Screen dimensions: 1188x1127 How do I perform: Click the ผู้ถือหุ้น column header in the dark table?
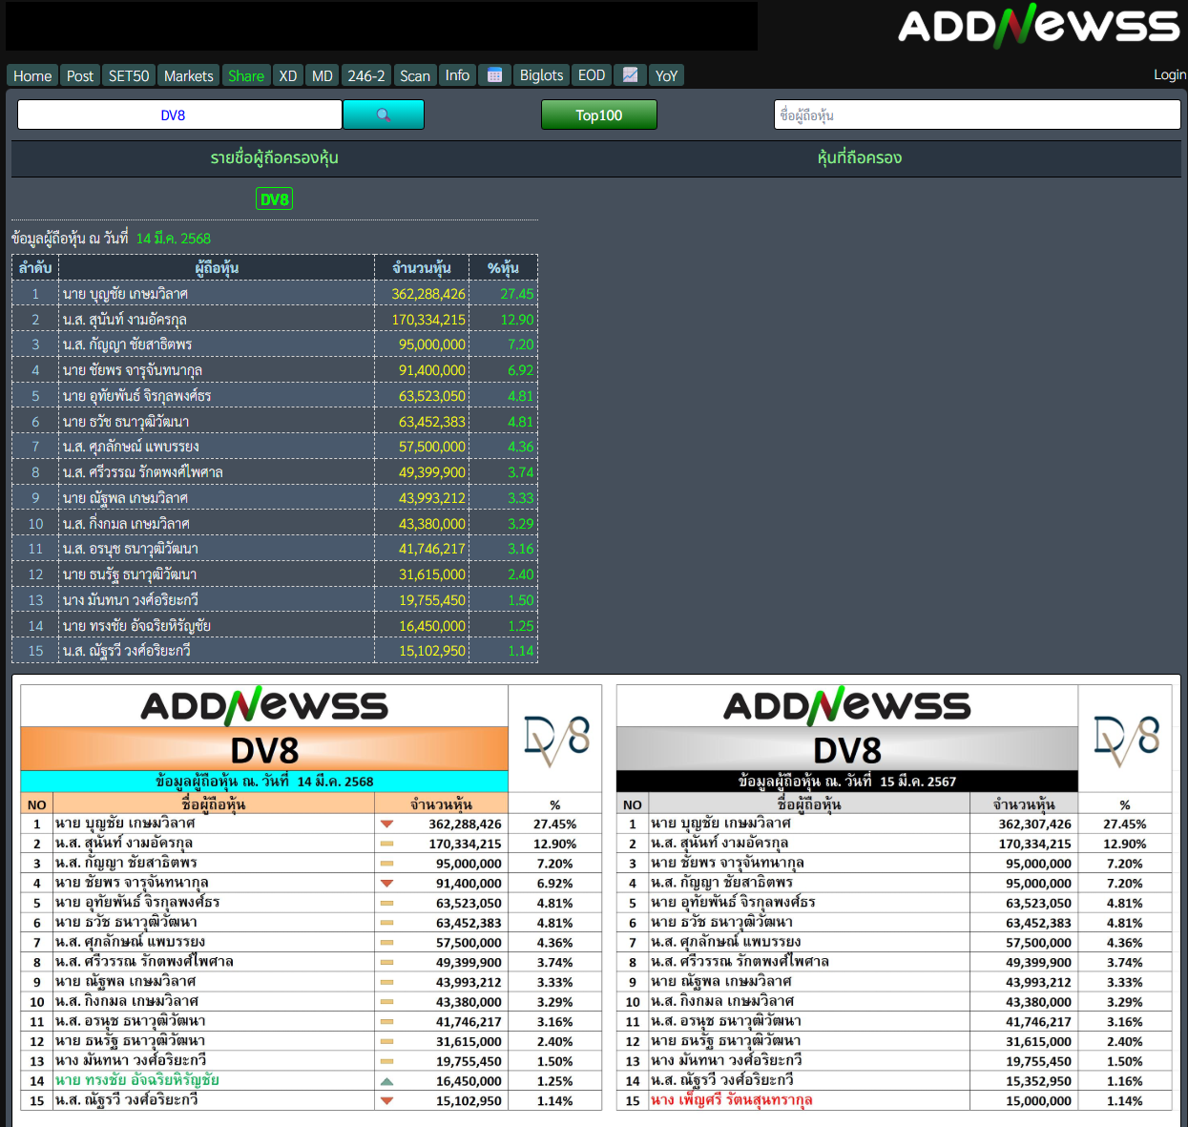pos(217,267)
